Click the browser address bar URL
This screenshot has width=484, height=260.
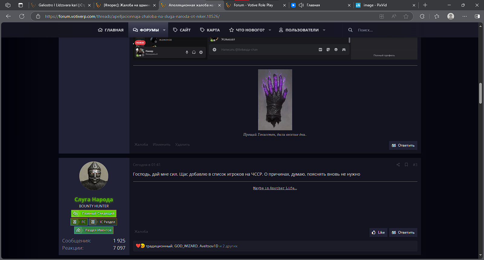tap(132, 16)
